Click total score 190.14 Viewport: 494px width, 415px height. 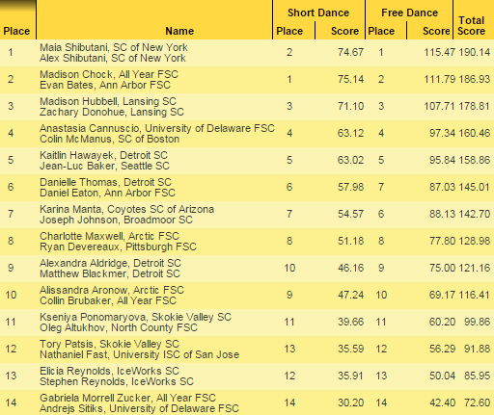pyautogui.click(x=475, y=52)
